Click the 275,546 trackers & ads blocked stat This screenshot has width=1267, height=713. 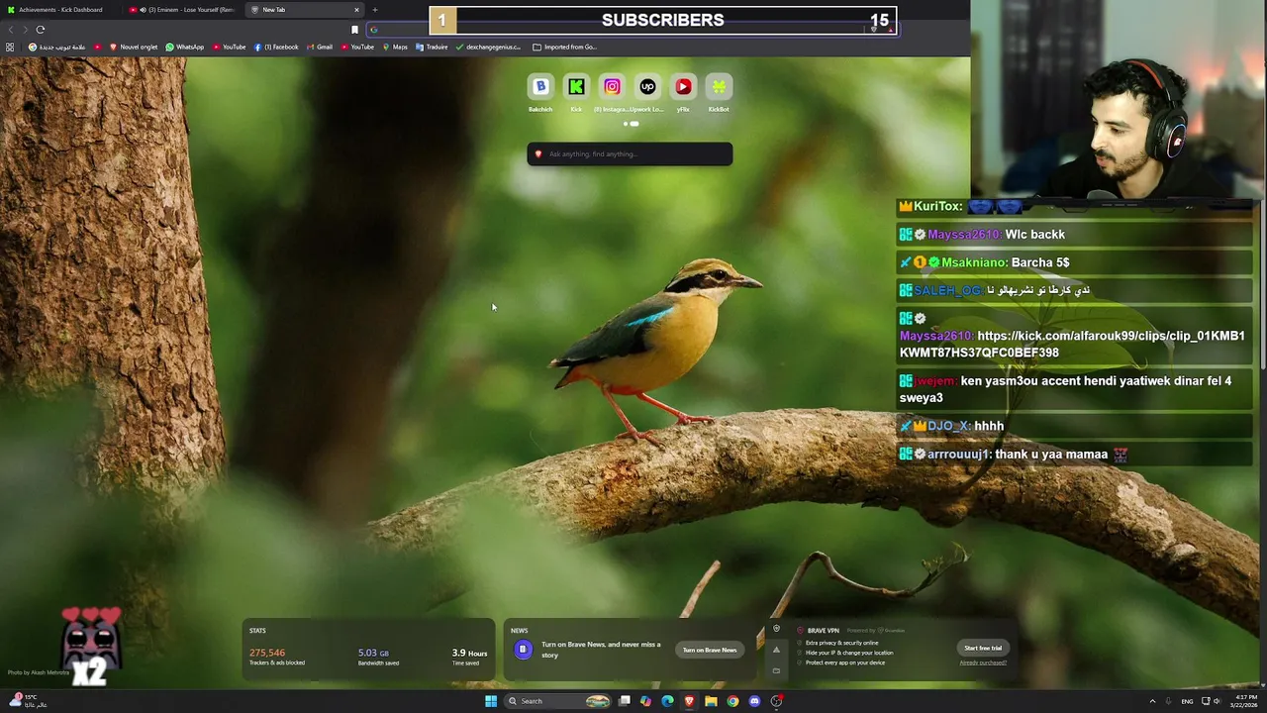(x=277, y=657)
